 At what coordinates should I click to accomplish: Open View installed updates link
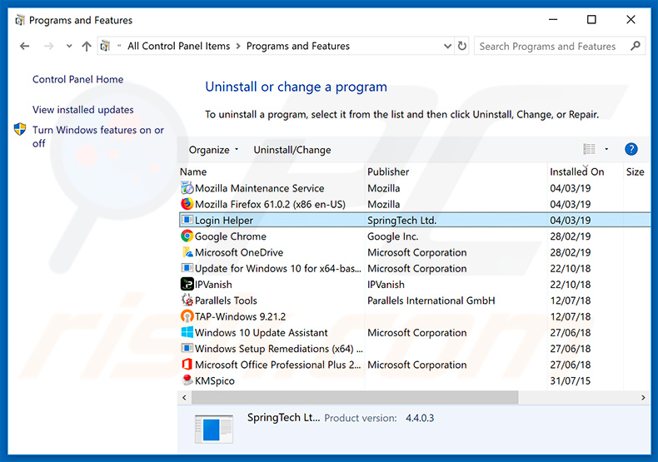point(83,109)
